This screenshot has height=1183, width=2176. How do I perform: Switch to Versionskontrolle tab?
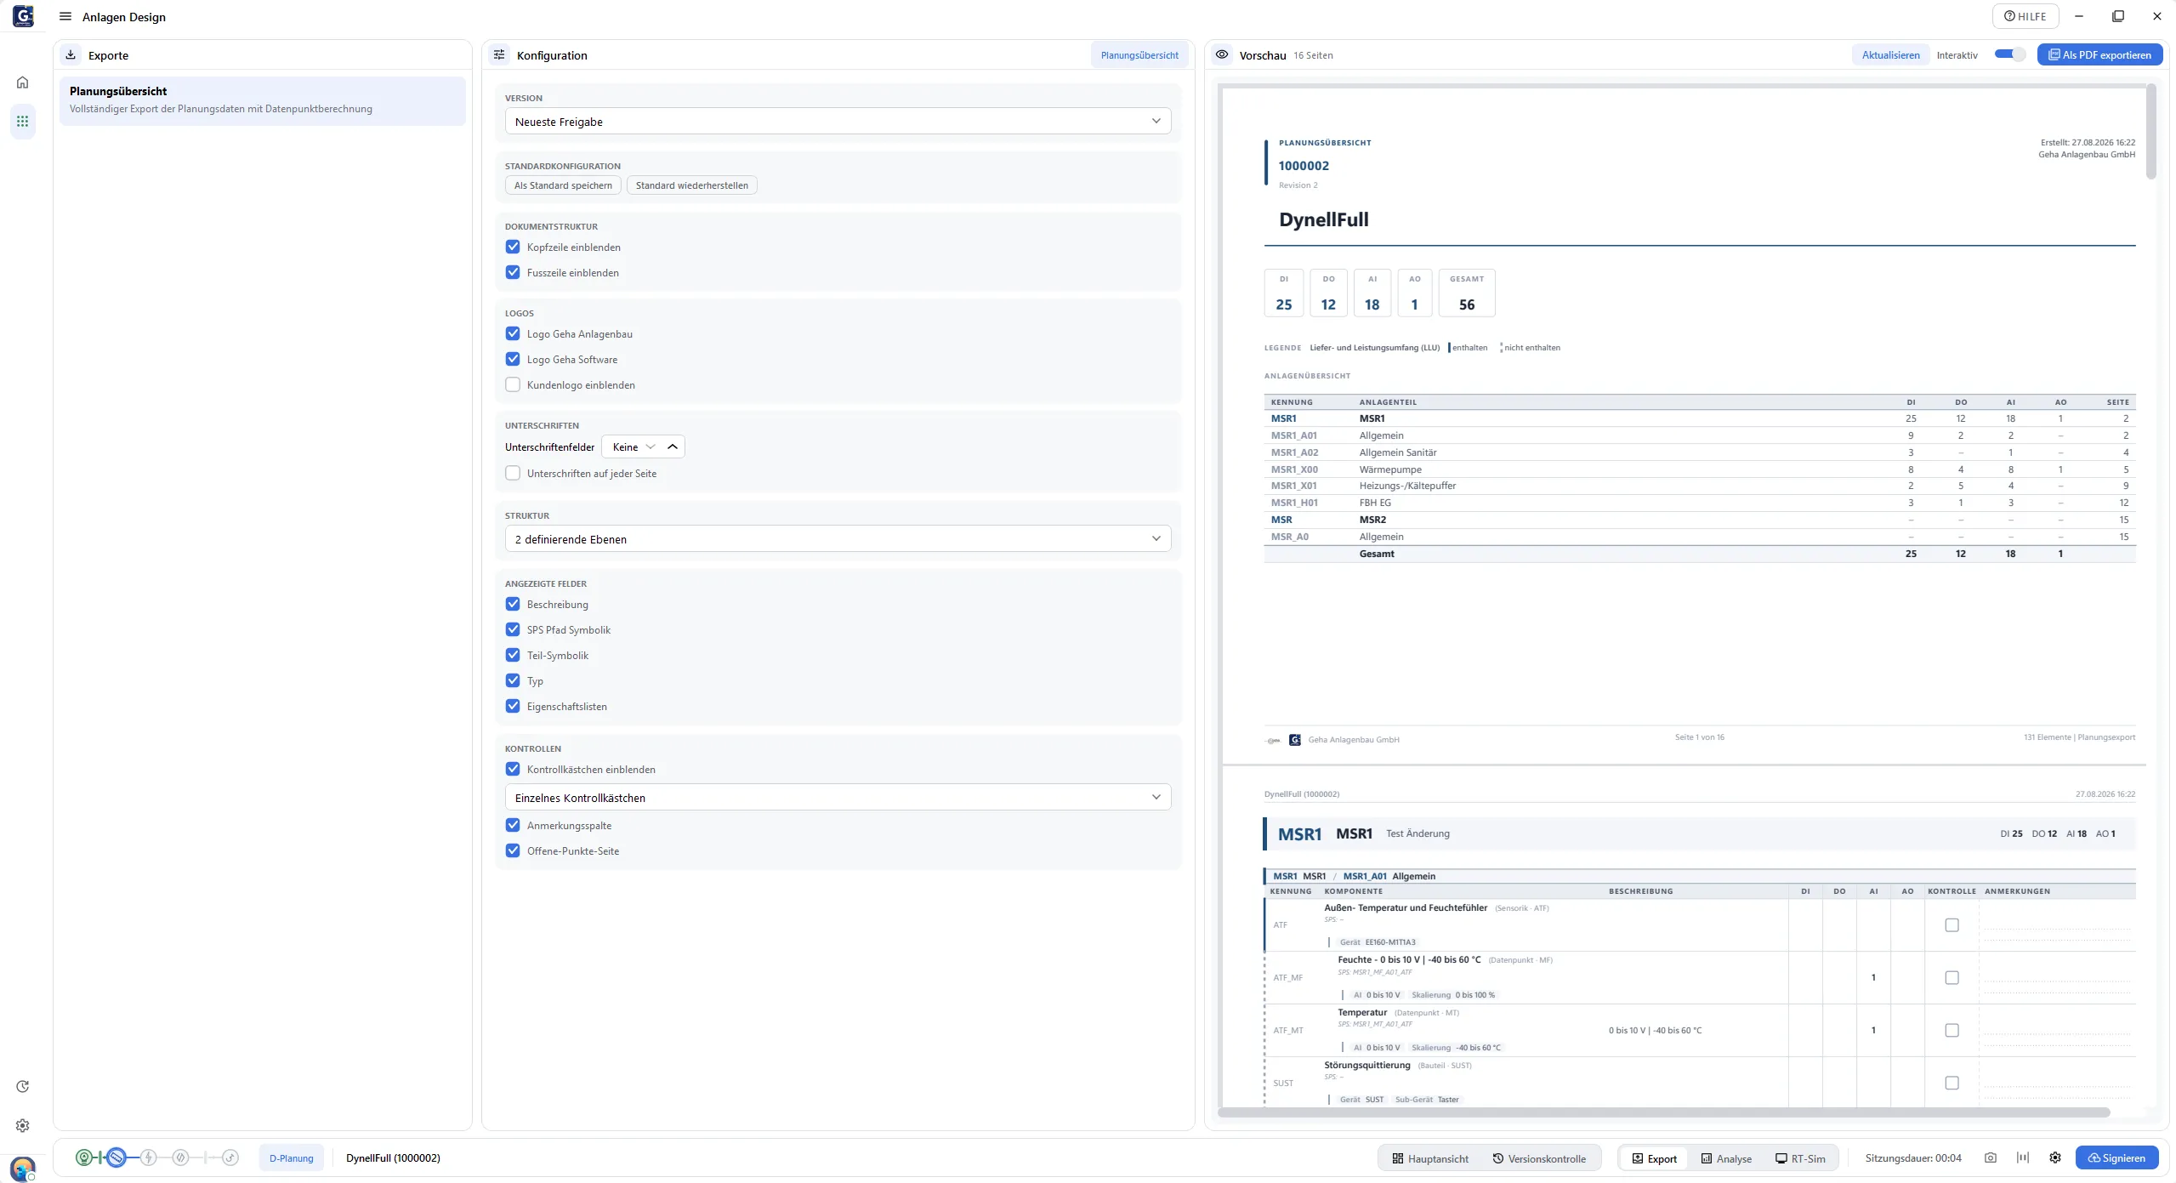1539,1158
